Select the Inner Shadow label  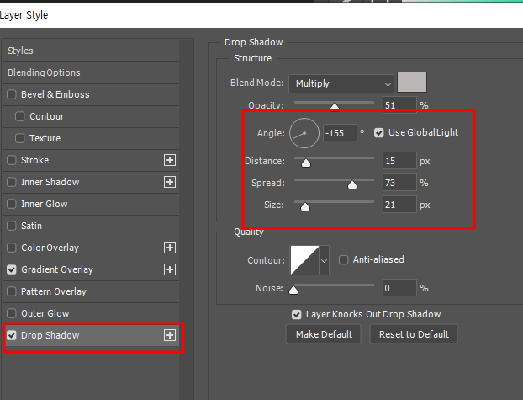[x=50, y=182]
